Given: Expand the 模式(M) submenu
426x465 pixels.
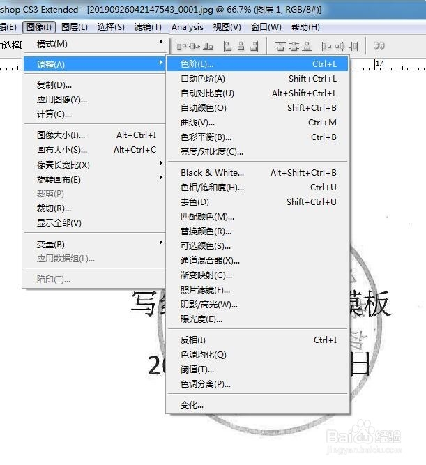Looking at the screenshot, I should click(x=94, y=44).
